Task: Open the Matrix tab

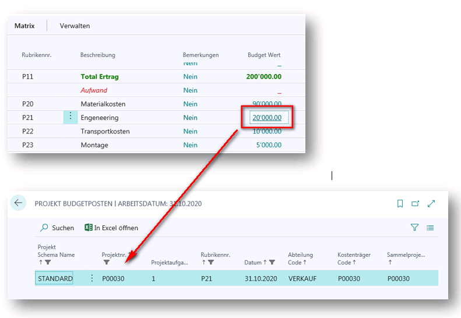Action: click(24, 26)
